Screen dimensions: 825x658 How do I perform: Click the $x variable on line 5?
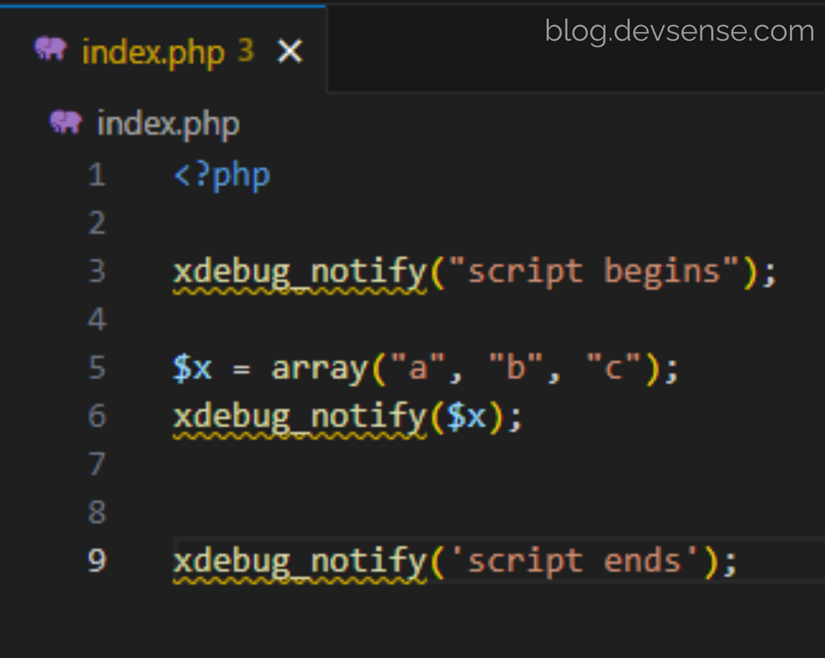[192, 369]
